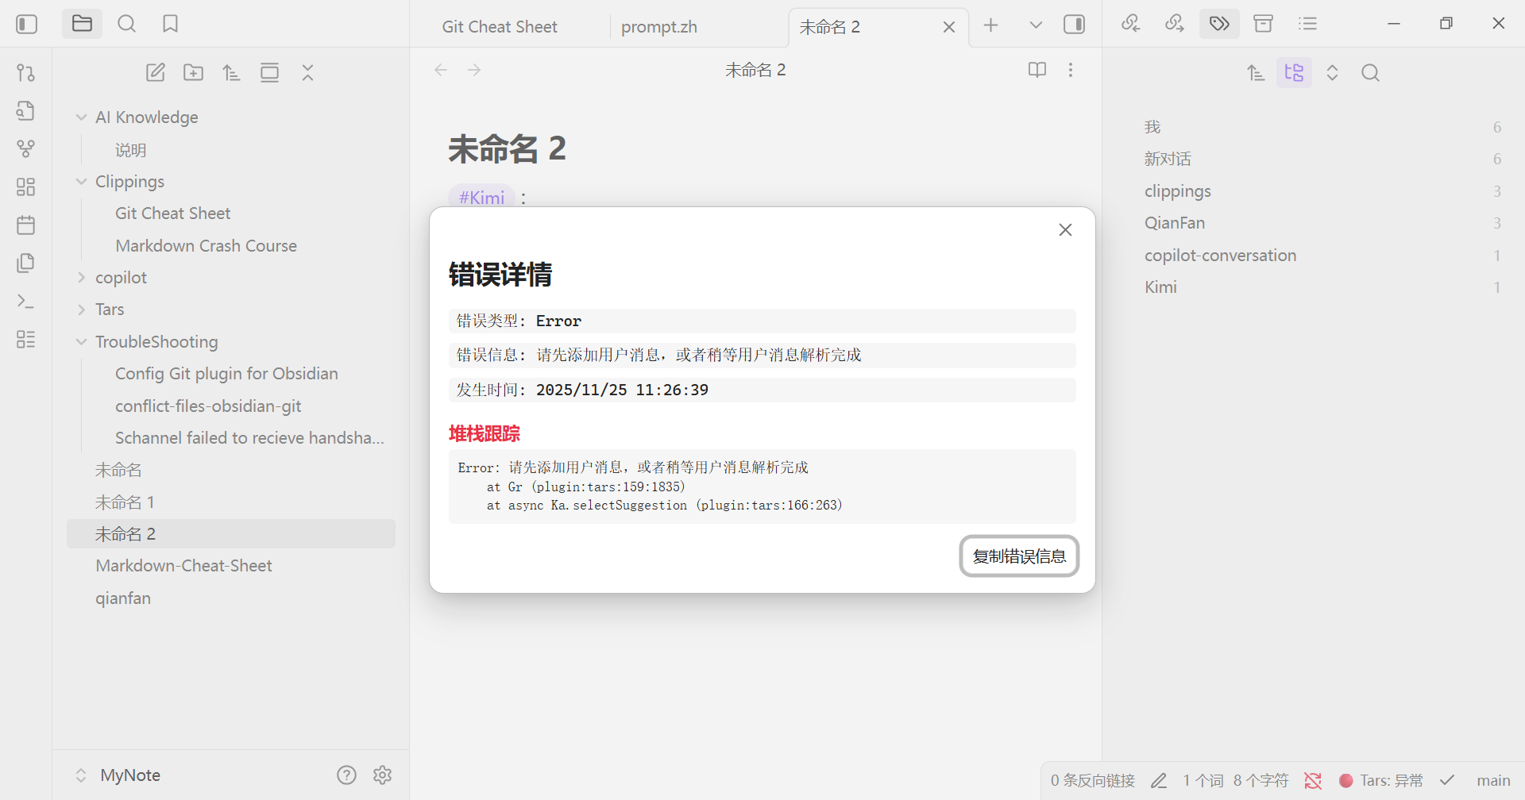
Task: Toggle the left sidebar collapse
Action: tap(26, 24)
